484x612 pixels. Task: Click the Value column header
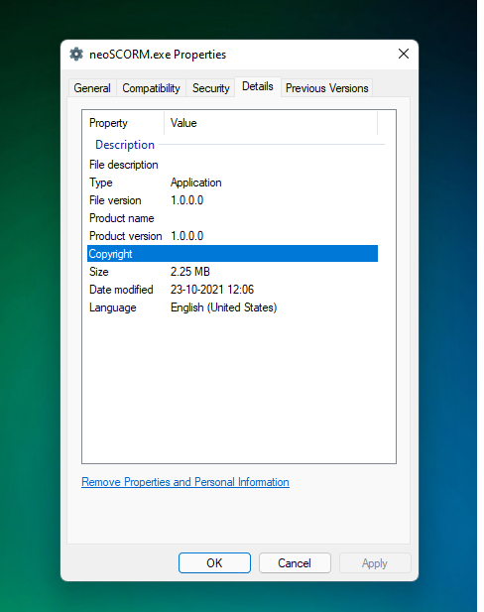(x=271, y=123)
